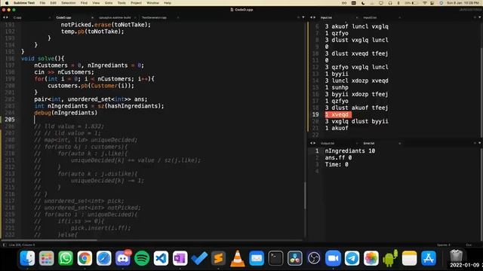Click 'nIngrediants 10' in the error output

[350, 151]
